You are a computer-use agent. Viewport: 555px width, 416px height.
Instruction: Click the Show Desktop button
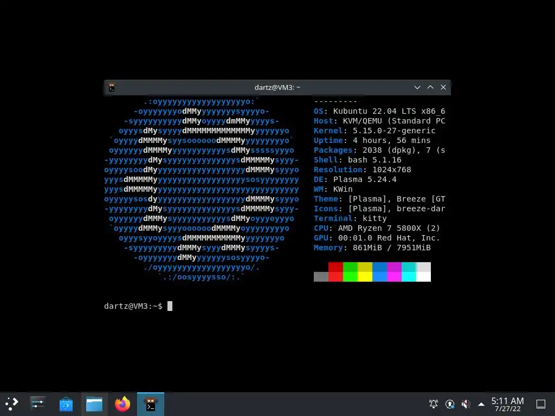pyautogui.click(x=541, y=404)
